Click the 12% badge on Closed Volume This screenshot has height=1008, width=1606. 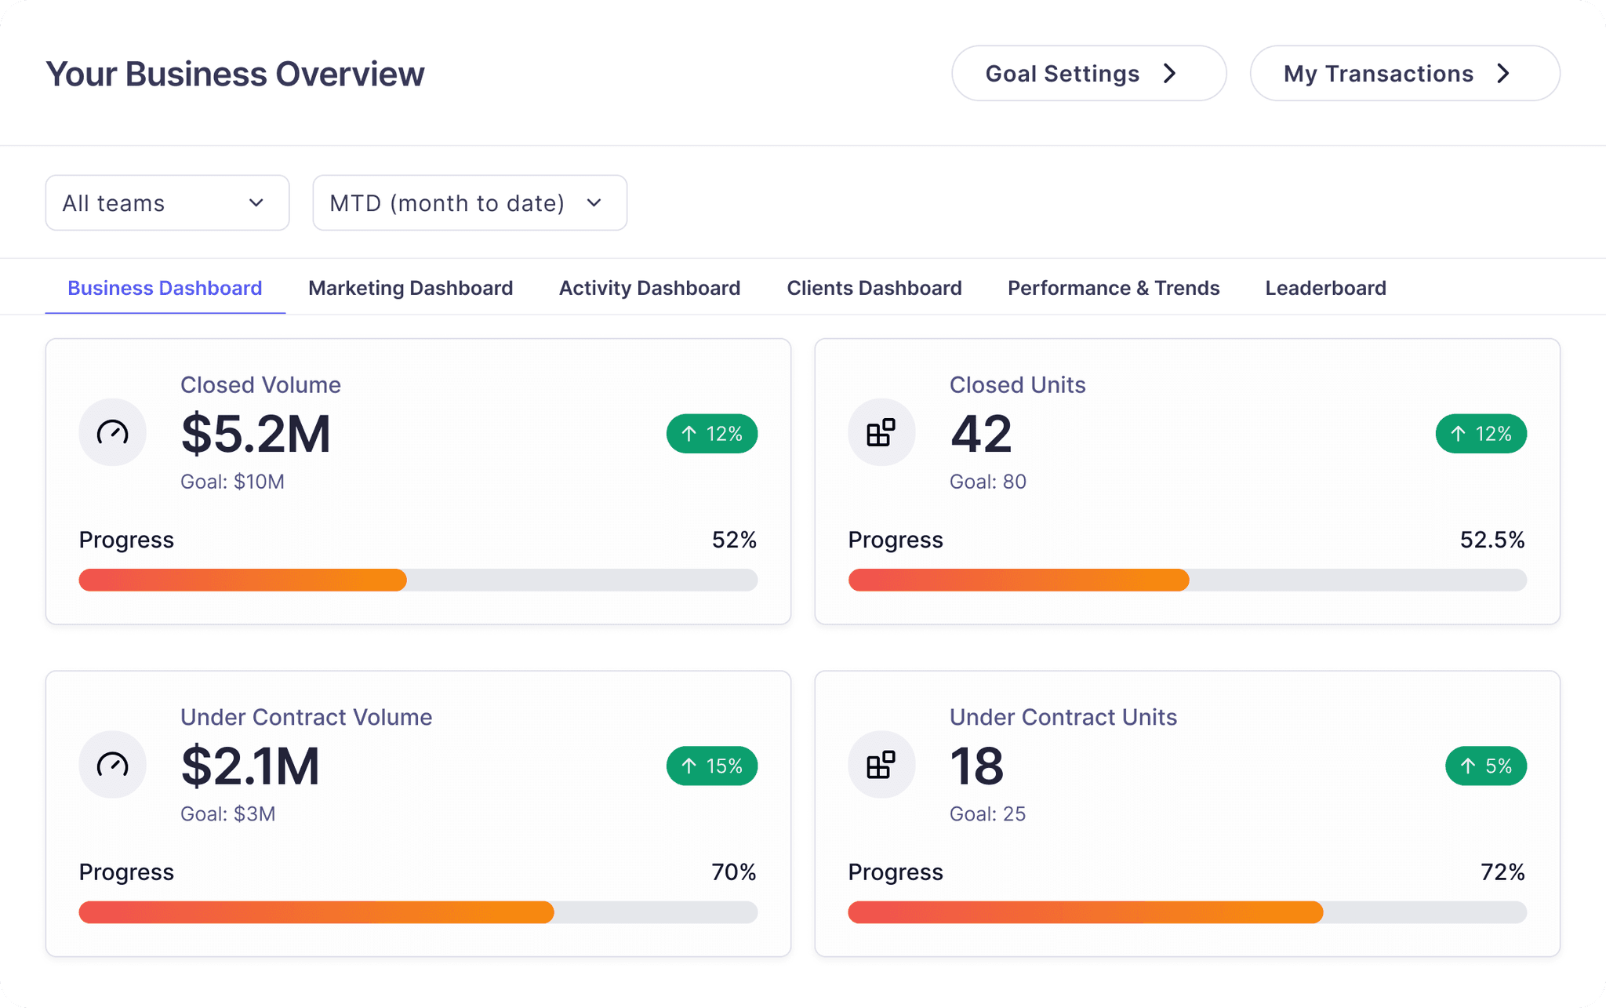coord(711,434)
